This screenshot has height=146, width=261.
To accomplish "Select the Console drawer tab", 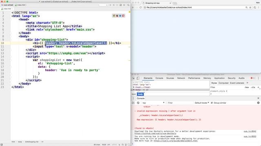I will click(x=141, y=98).
